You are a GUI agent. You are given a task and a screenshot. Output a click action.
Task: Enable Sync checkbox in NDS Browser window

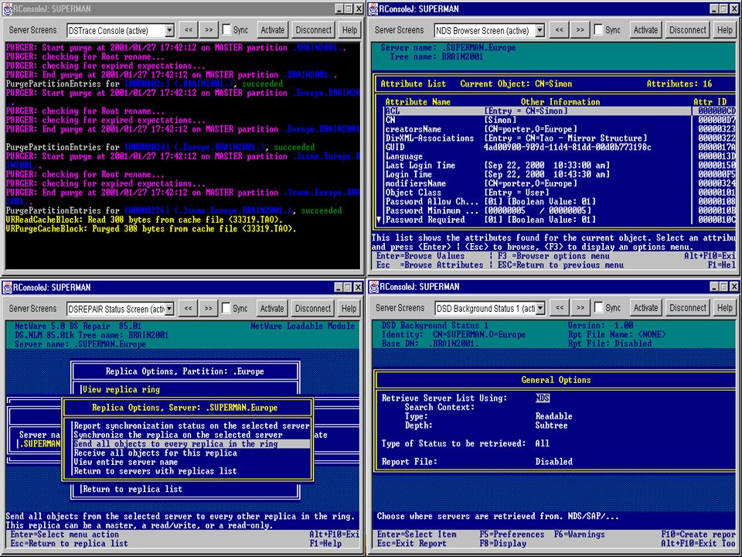(x=598, y=30)
